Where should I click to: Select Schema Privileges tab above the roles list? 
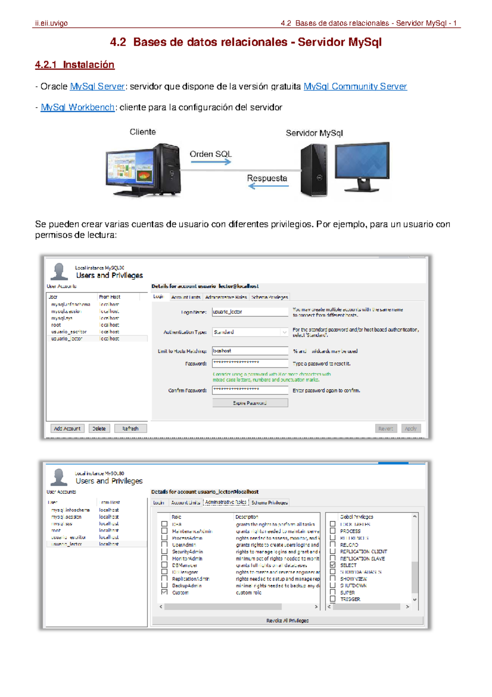(x=270, y=502)
